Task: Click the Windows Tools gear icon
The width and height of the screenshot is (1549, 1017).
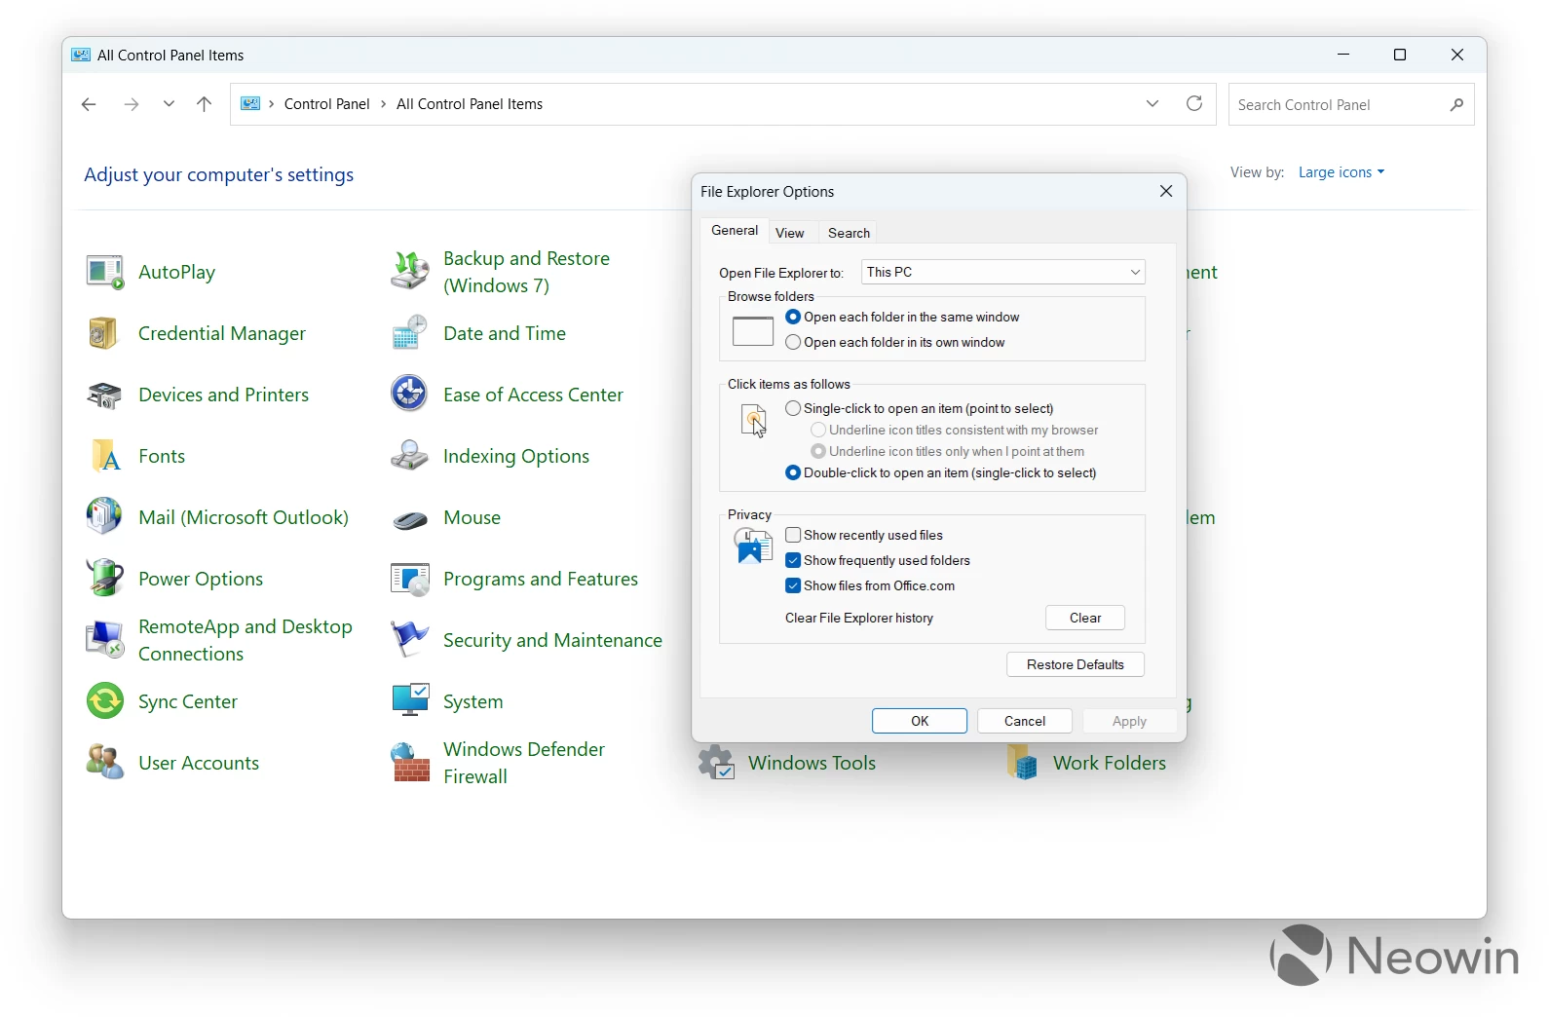Action: pyautogui.click(x=716, y=763)
